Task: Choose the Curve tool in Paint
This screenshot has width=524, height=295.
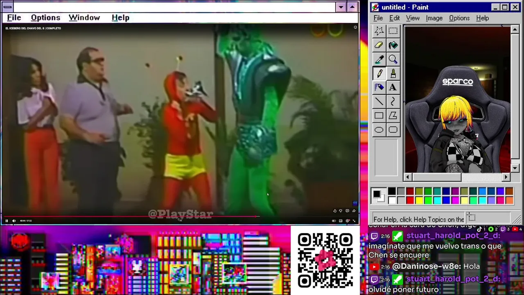Action: (393, 102)
